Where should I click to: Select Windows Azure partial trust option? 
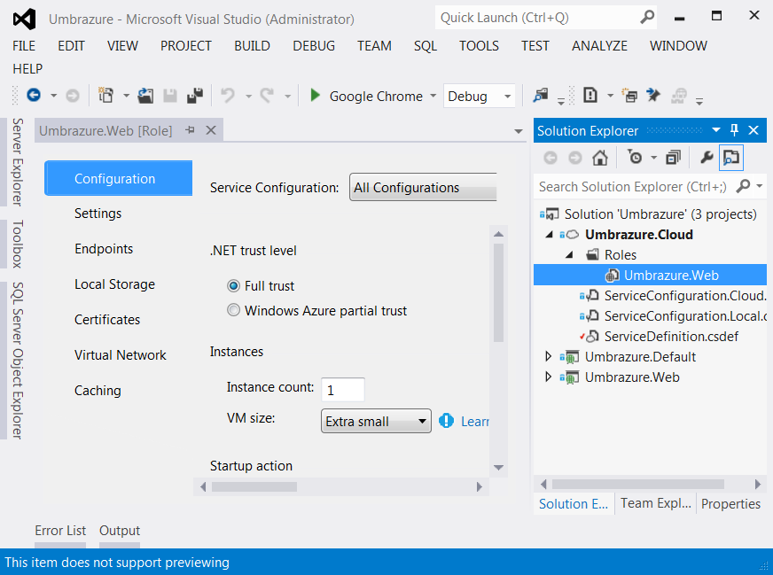[234, 310]
